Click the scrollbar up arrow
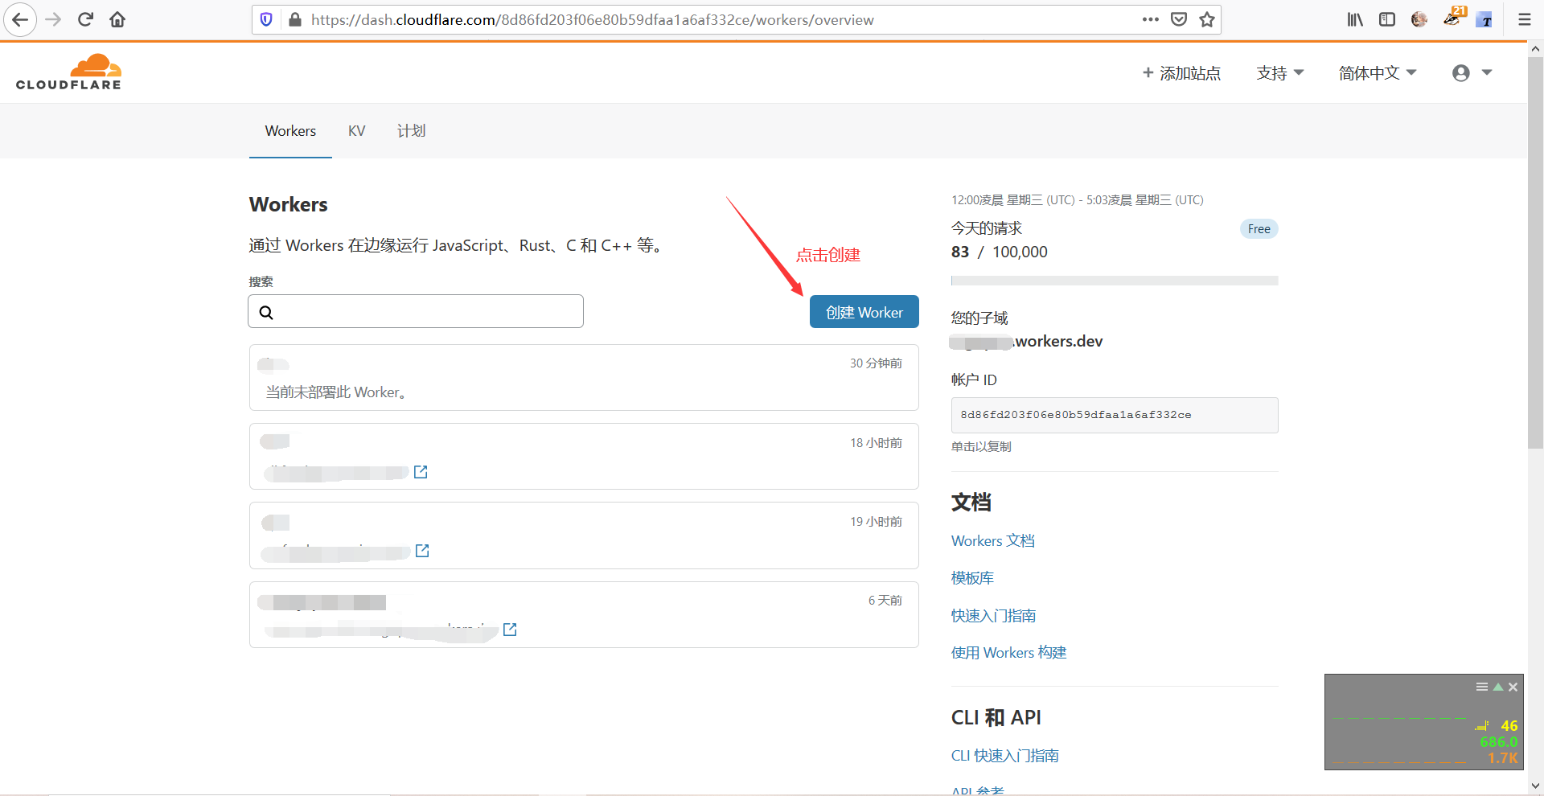This screenshot has width=1544, height=796. (x=1535, y=49)
